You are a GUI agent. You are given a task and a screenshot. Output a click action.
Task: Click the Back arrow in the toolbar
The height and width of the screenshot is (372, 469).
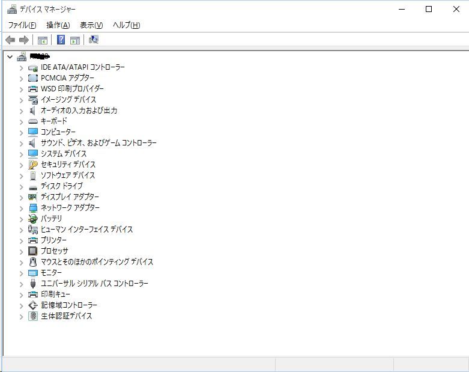click(10, 40)
